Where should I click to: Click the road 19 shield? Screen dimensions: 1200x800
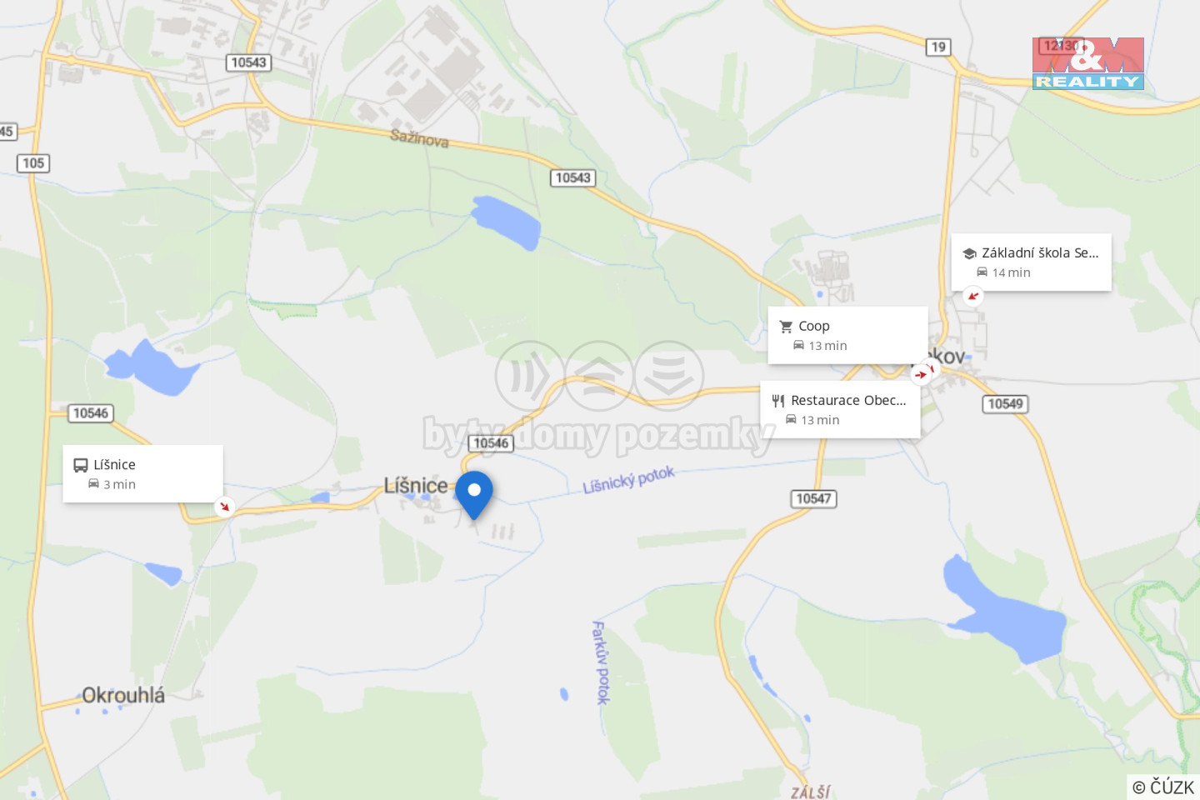click(x=938, y=47)
